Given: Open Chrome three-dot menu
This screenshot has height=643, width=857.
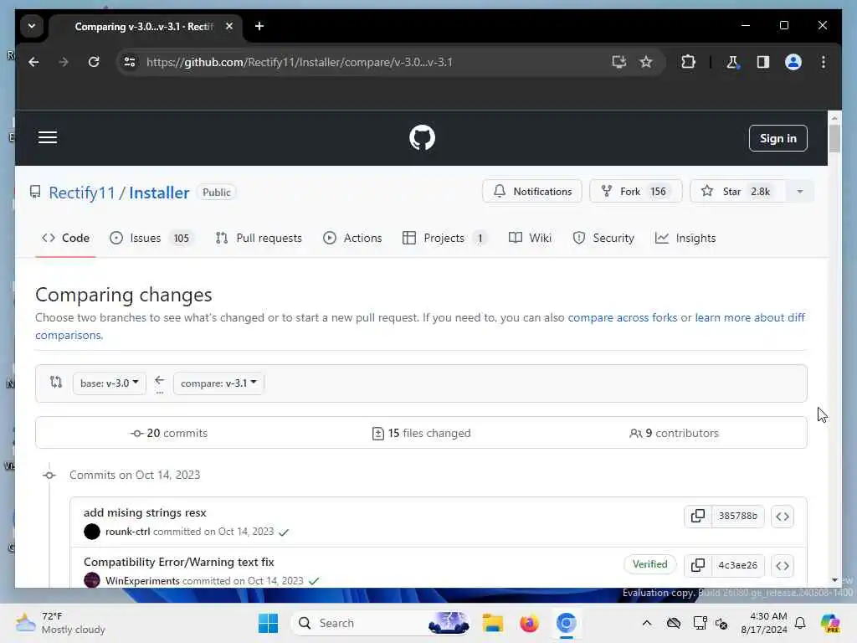Looking at the screenshot, I should (824, 62).
